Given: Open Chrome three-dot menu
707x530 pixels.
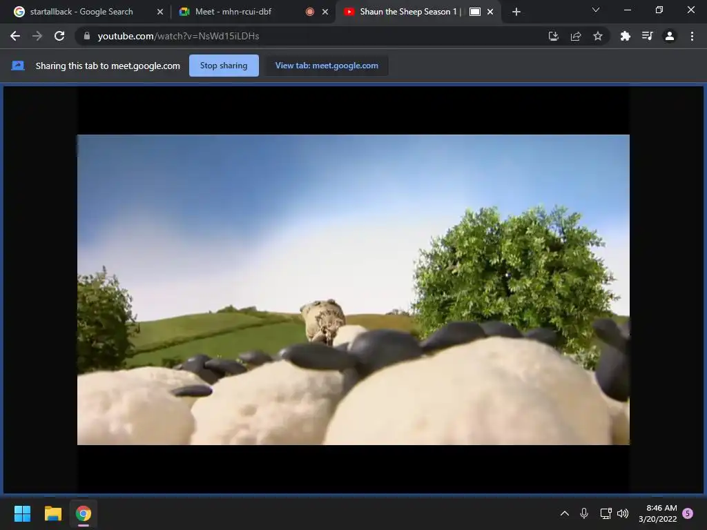Looking at the screenshot, I should pyautogui.click(x=692, y=36).
